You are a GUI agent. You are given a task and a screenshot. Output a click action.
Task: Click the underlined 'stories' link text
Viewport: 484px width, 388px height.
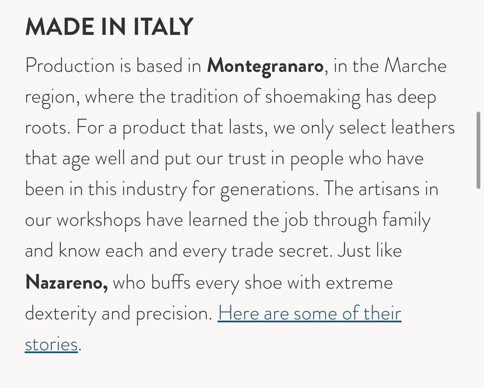pyautogui.click(x=51, y=345)
